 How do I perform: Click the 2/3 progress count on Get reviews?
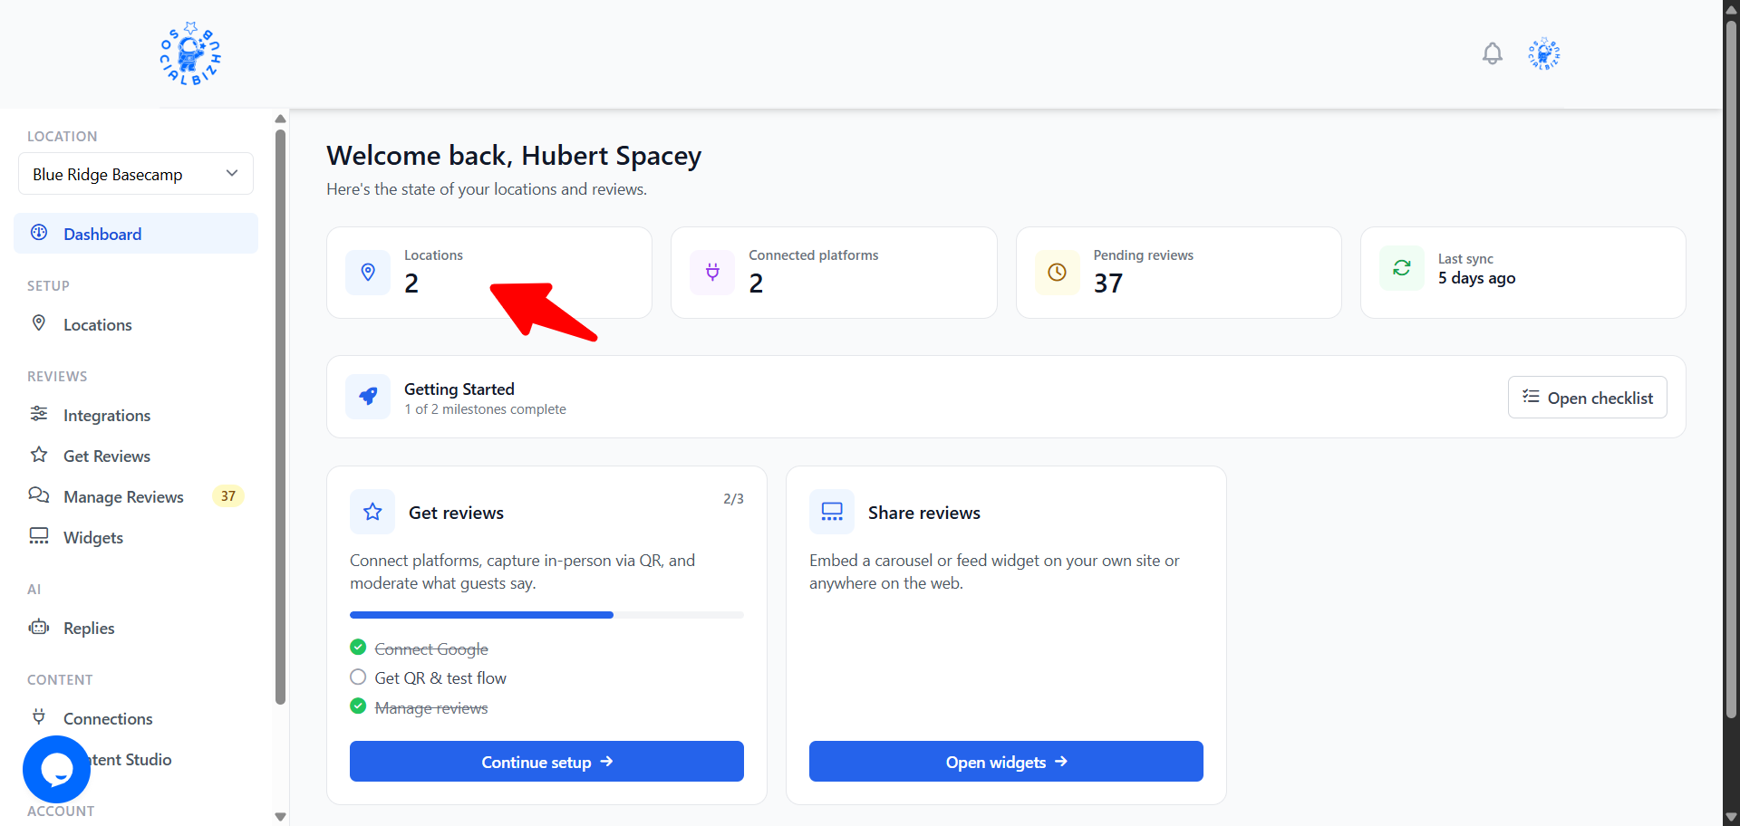click(x=733, y=499)
